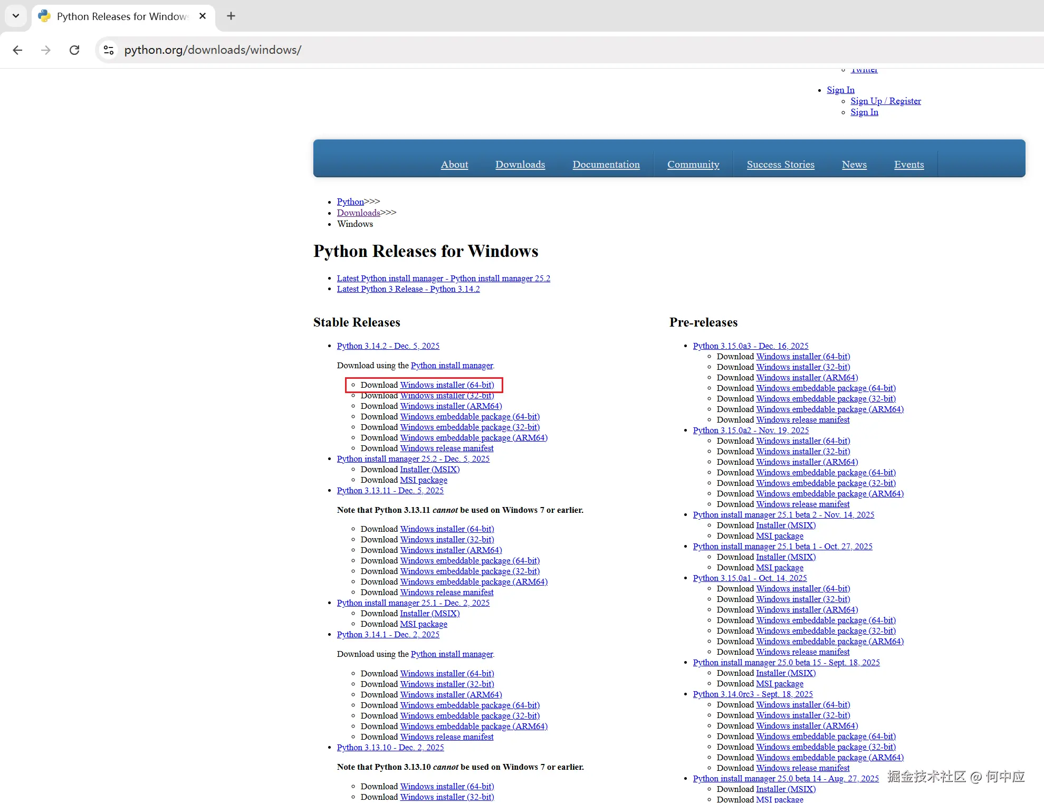This screenshot has width=1044, height=803.
Task: Close the Python Releases tab
Action: 203,16
